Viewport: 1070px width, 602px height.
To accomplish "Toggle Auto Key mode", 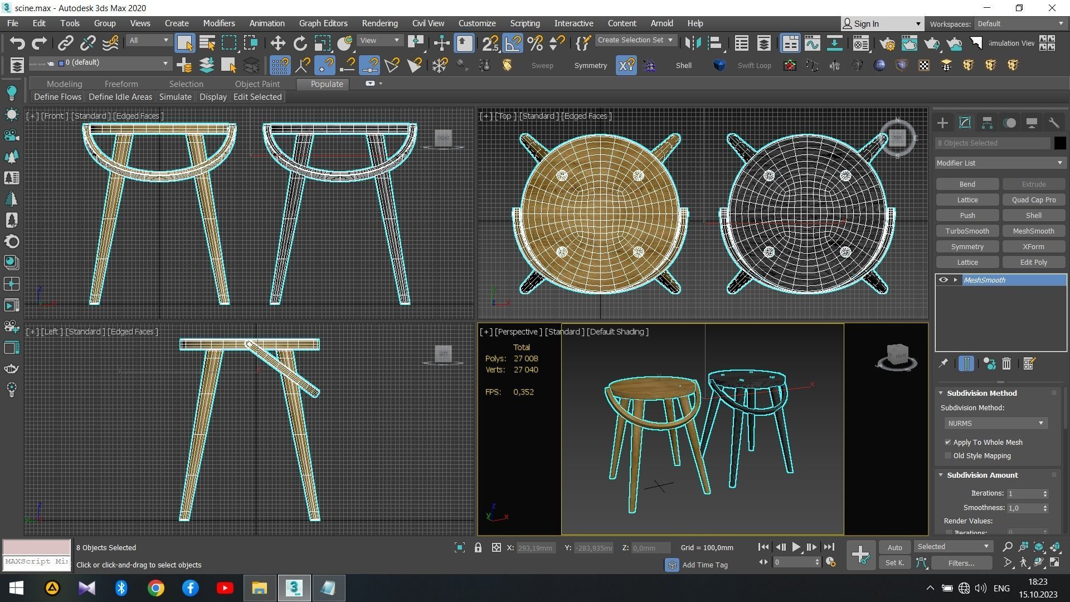I will (894, 547).
